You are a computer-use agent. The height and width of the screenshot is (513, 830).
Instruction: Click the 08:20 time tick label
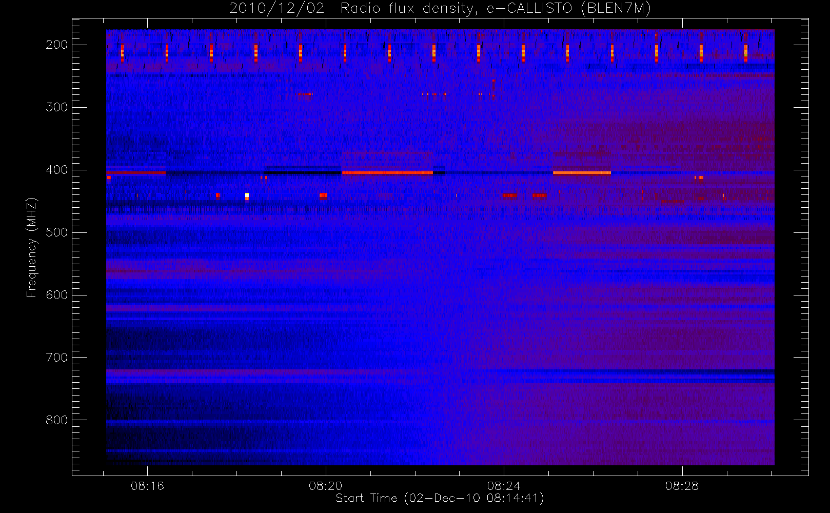pyautogui.click(x=326, y=486)
